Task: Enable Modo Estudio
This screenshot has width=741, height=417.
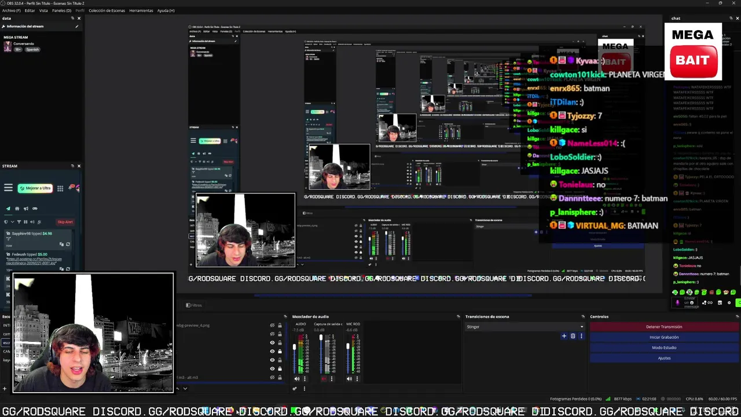Action: click(664, 348)
